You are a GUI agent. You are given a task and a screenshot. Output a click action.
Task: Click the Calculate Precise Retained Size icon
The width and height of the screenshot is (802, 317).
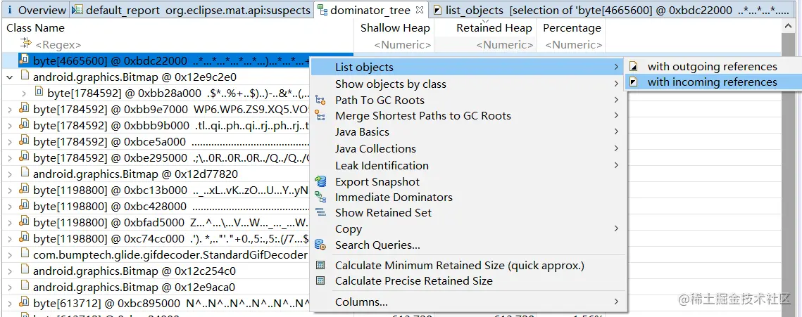(x=320, y=280)
